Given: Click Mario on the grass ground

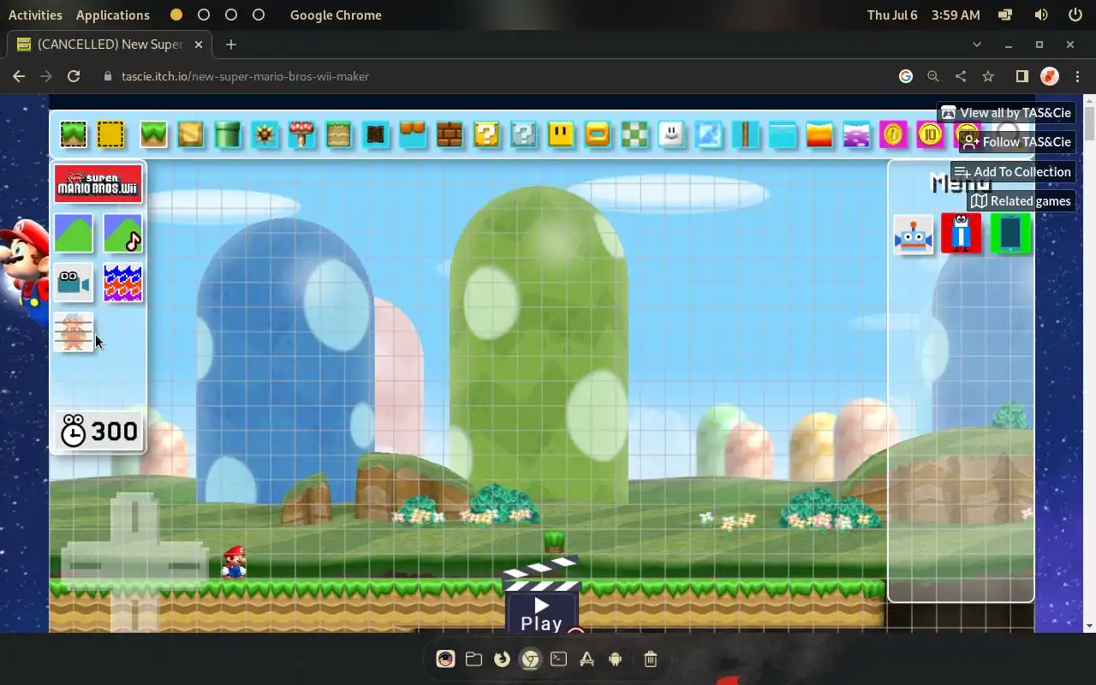Looking at the screenshot, I should point(234,562).
